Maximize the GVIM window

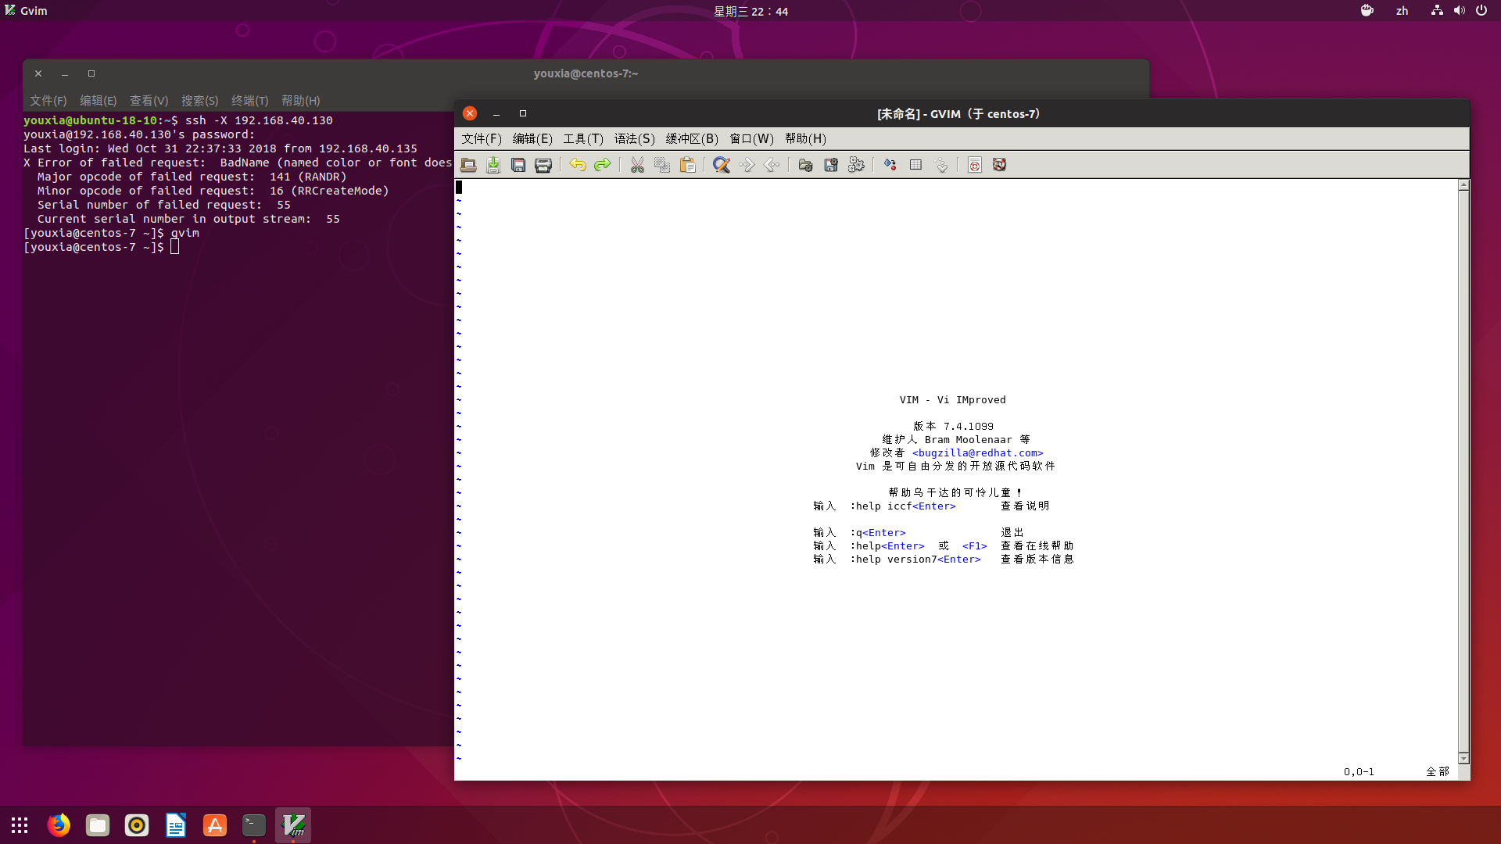click(x=523, y=113)
